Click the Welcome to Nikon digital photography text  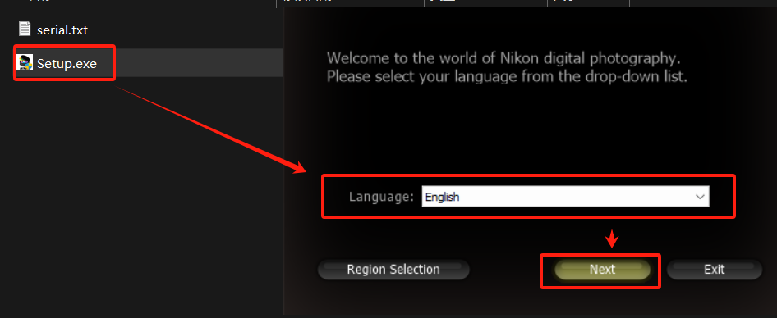[x=503, y=59]
